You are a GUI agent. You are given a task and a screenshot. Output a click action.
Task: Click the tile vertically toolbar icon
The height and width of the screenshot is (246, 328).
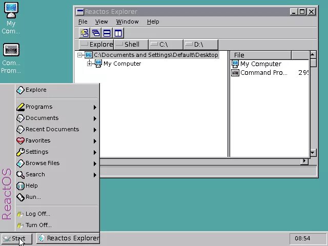[118, 33]
